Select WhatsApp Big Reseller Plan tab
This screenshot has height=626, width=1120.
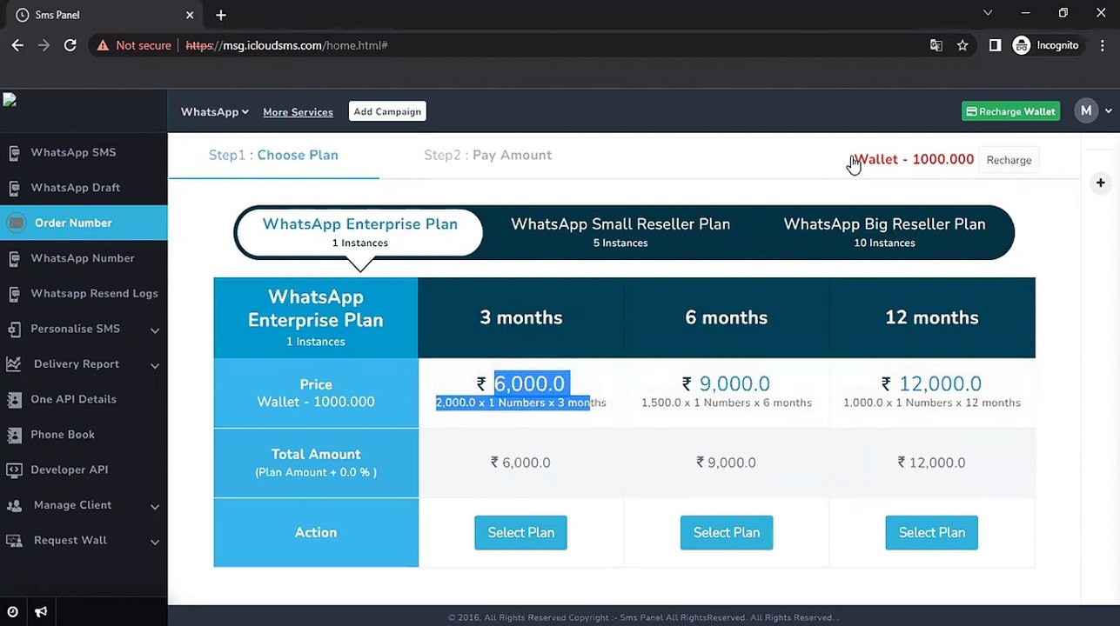884,232
